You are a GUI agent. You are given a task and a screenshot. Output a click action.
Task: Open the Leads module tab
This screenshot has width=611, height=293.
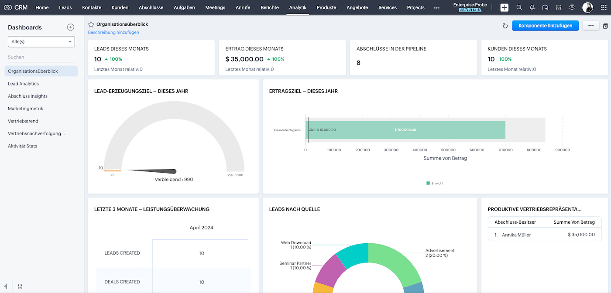pos(65,7)
